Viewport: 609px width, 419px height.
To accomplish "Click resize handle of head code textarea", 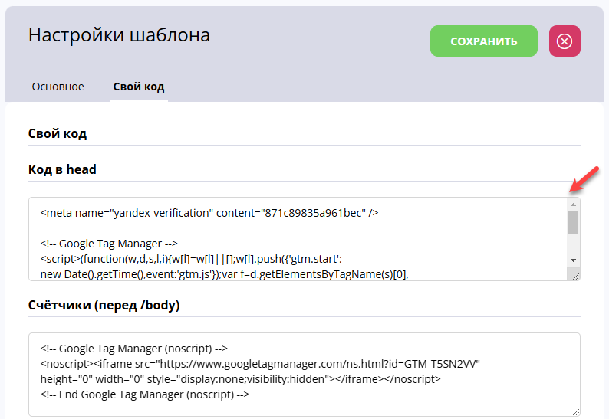I will 576,277.
